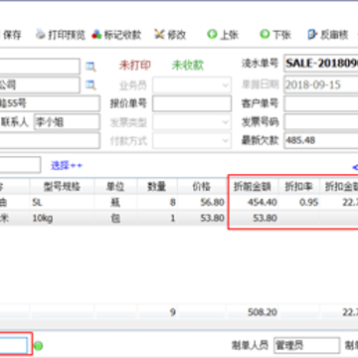Go to next record with 下张
Screen dimensions: 358x358
[275, 35]
